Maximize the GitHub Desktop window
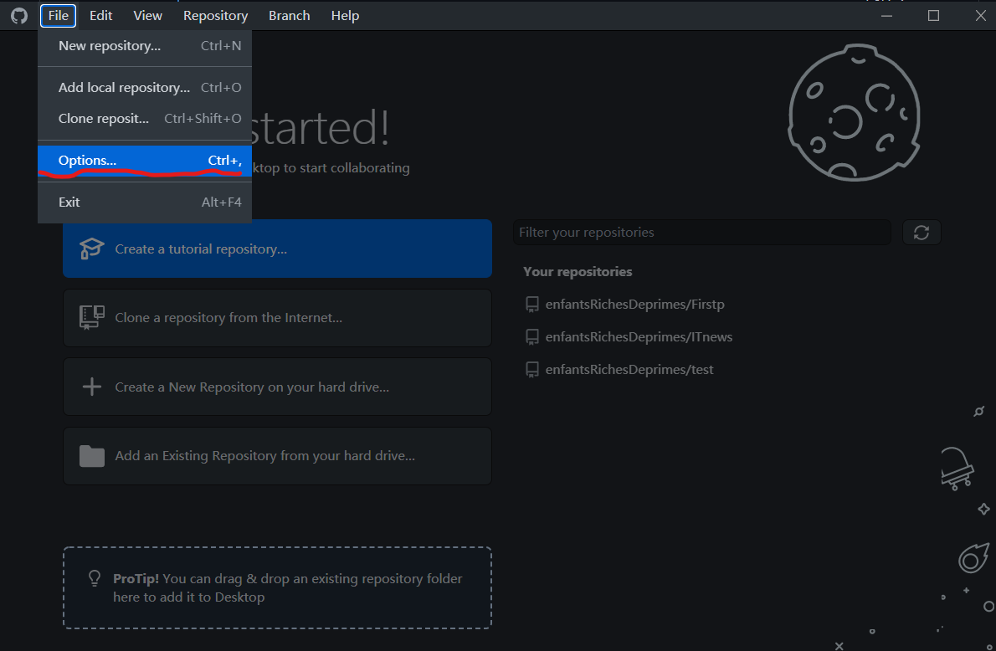This screenshot has width=996, height=651. pyautogui.click(x=933, y=15)
